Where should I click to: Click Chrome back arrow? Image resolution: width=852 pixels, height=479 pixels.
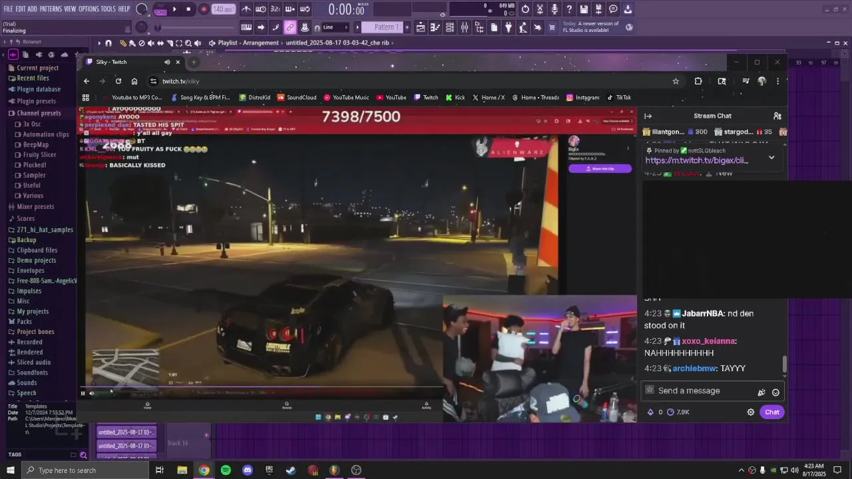87,81
